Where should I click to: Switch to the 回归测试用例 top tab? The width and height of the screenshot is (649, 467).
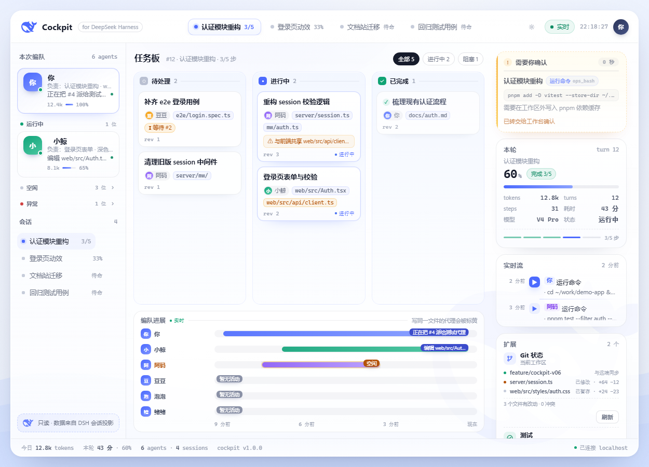(441, 27)
